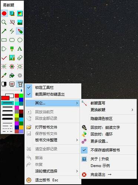
Task: Click 完全退出 to exit completely
Action: click(x=108, y=175)
